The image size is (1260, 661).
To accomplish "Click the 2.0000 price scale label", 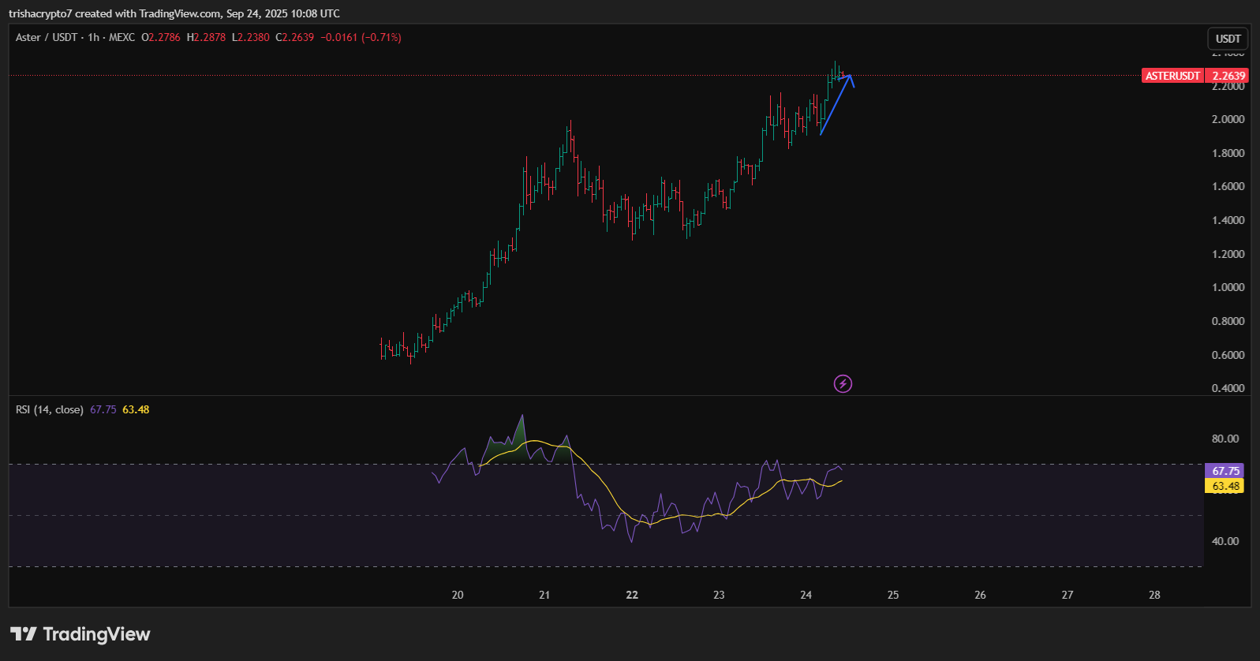I will pyautogui.click(x=1228, y=119).
